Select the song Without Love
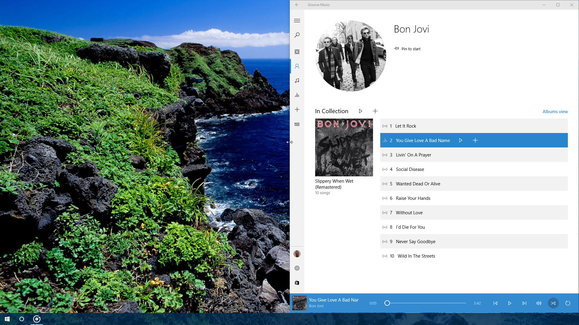Image resolution: width=579 pixels, height=325 pixels. tap(474, 213)
